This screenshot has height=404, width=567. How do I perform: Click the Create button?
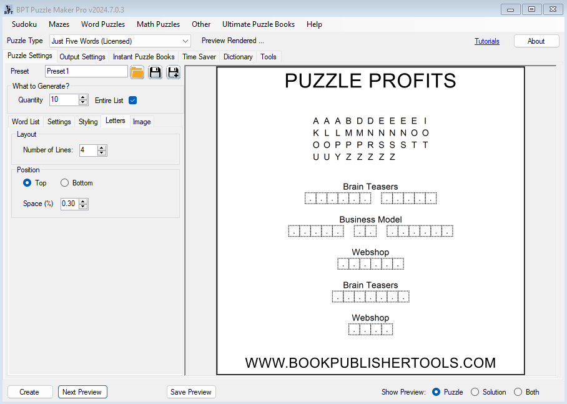pos(29,392)
